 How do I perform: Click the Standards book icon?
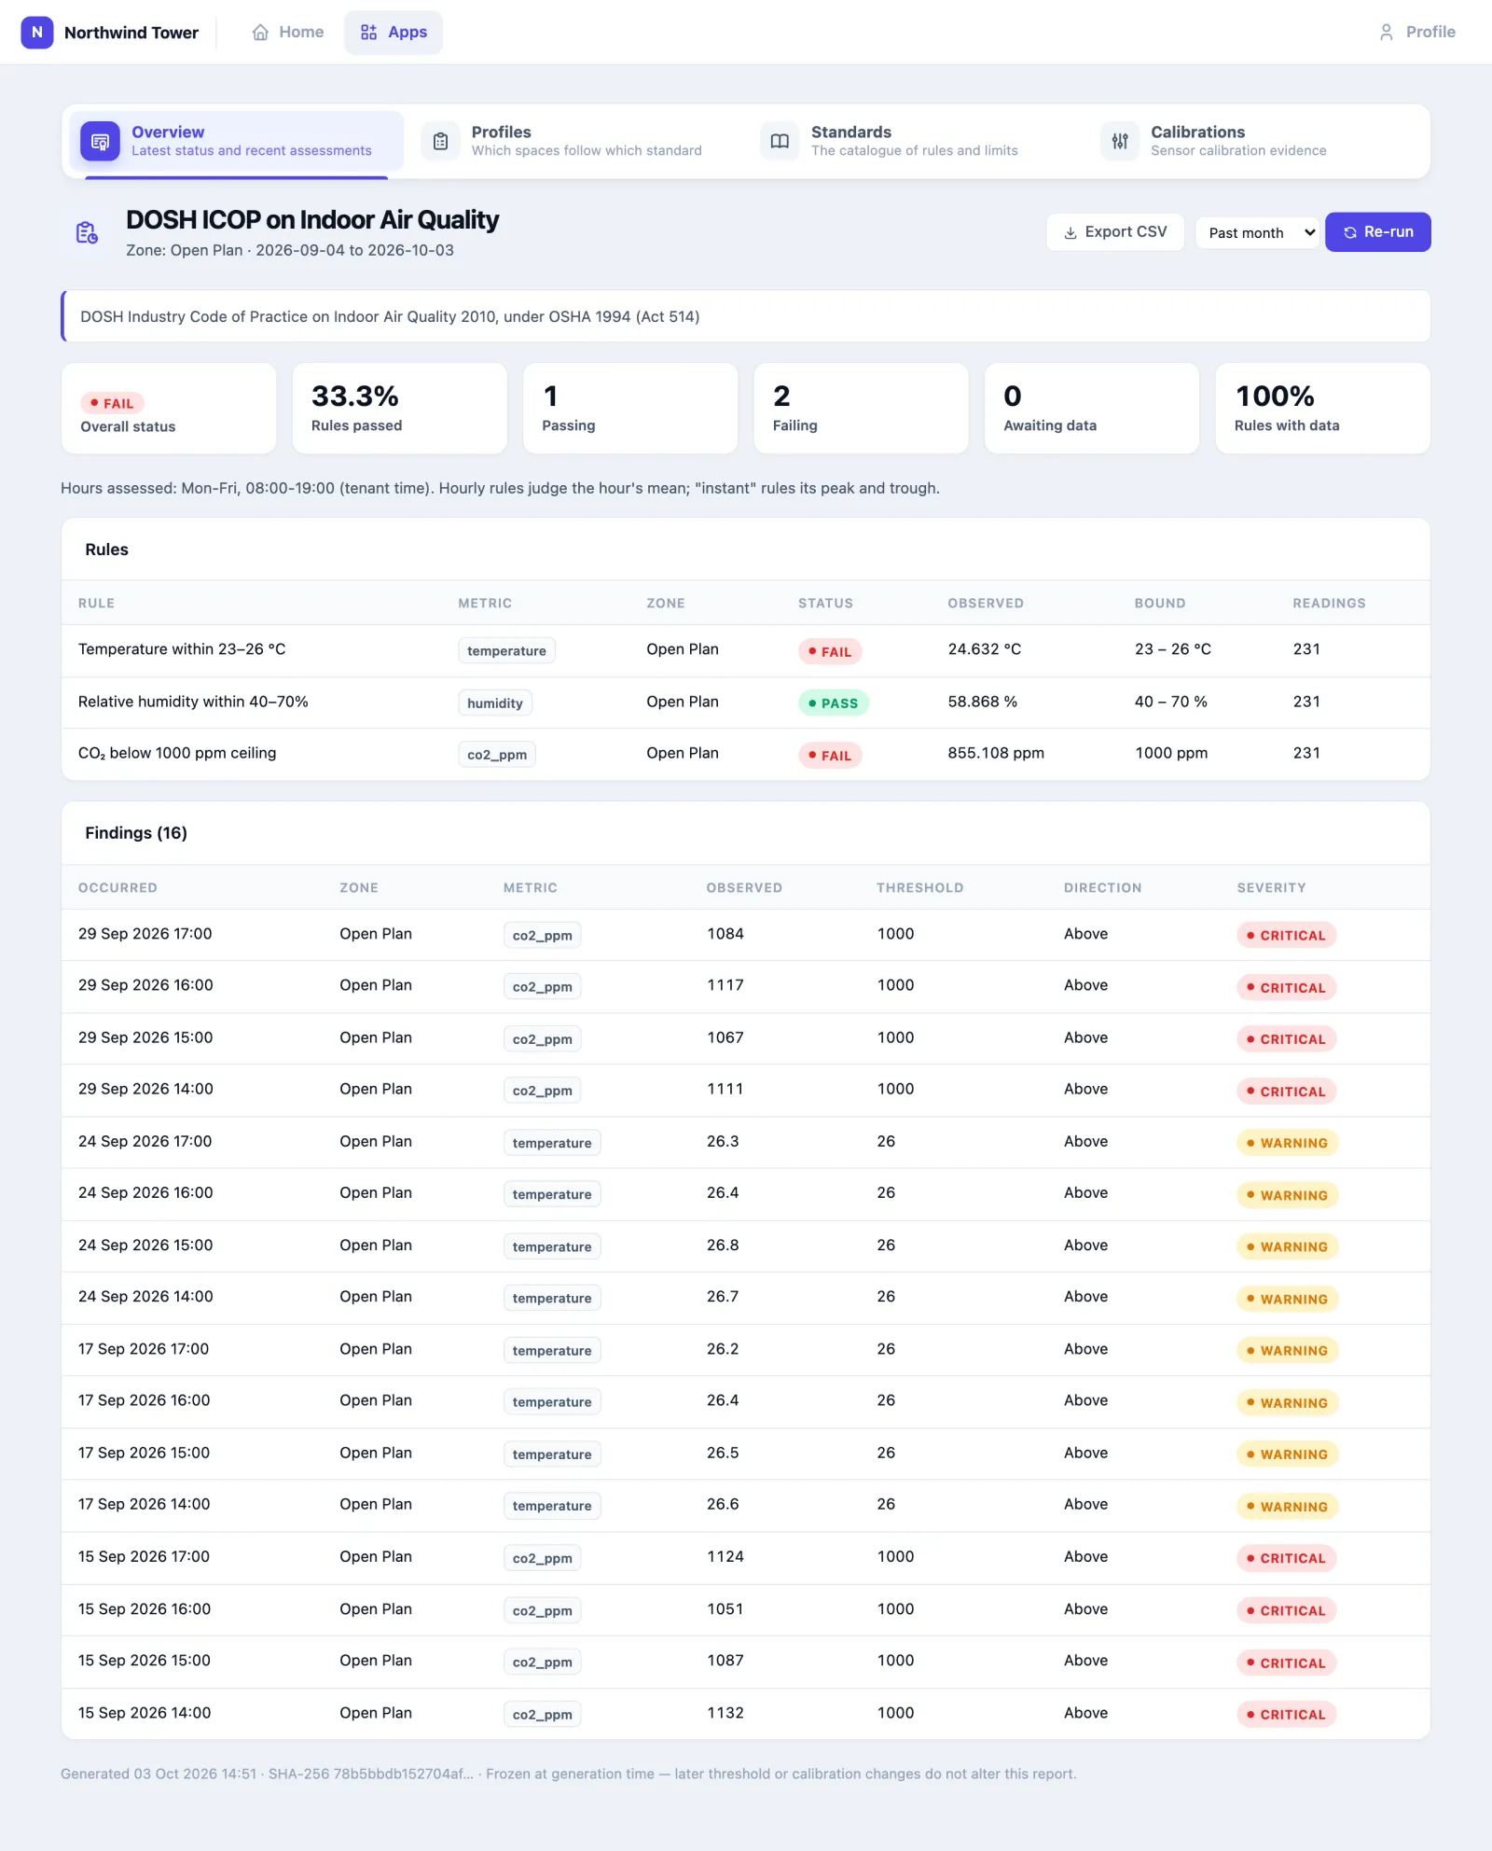tap(780, 142)
